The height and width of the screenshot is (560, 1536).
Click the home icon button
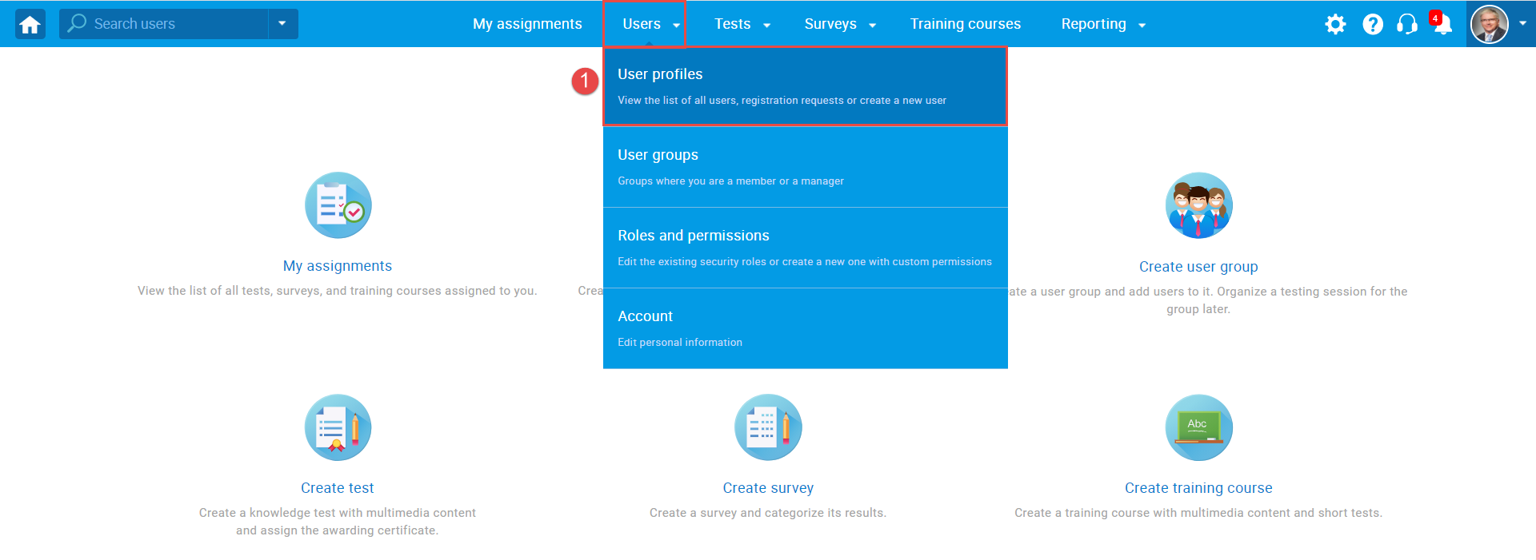[30, 24]
